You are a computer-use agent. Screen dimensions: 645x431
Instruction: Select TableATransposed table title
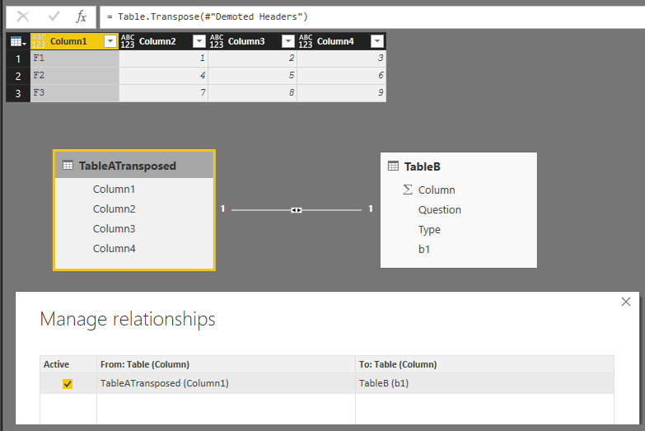click(x=128, y=166)
